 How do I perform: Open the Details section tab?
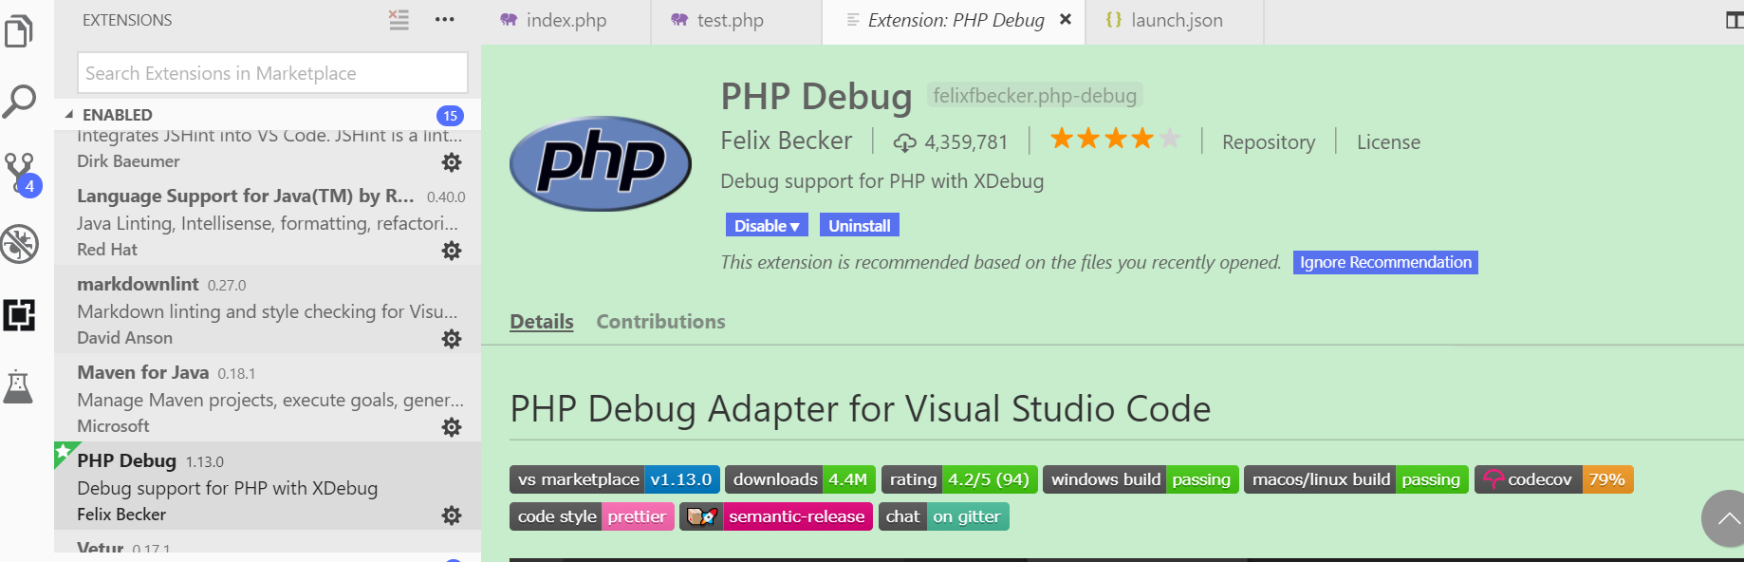pos(542,322)
